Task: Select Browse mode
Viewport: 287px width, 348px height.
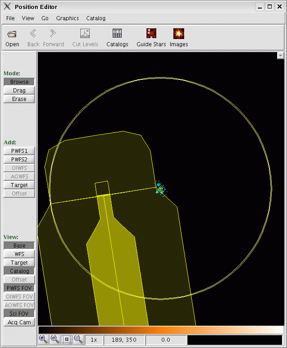Action: tap(19, 82)
